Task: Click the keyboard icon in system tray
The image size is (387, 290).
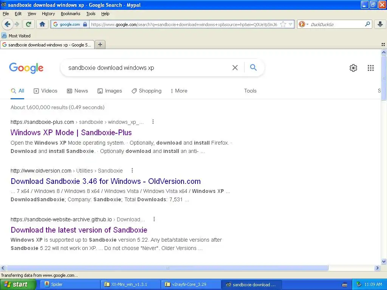Action: coord(345,285)
